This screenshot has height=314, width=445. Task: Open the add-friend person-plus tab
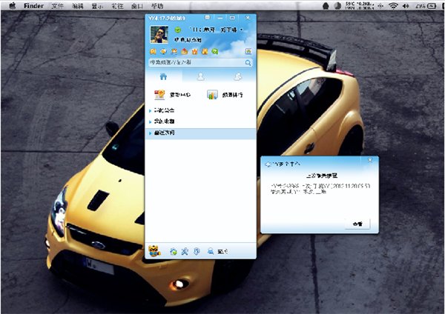point(238,76)
